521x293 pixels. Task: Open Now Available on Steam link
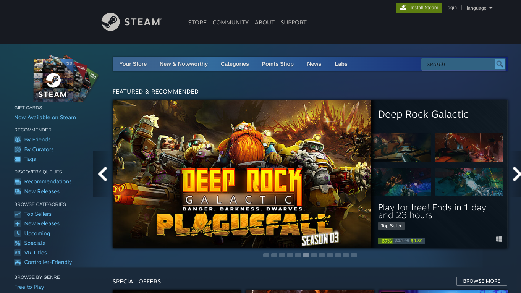point(45,117)
